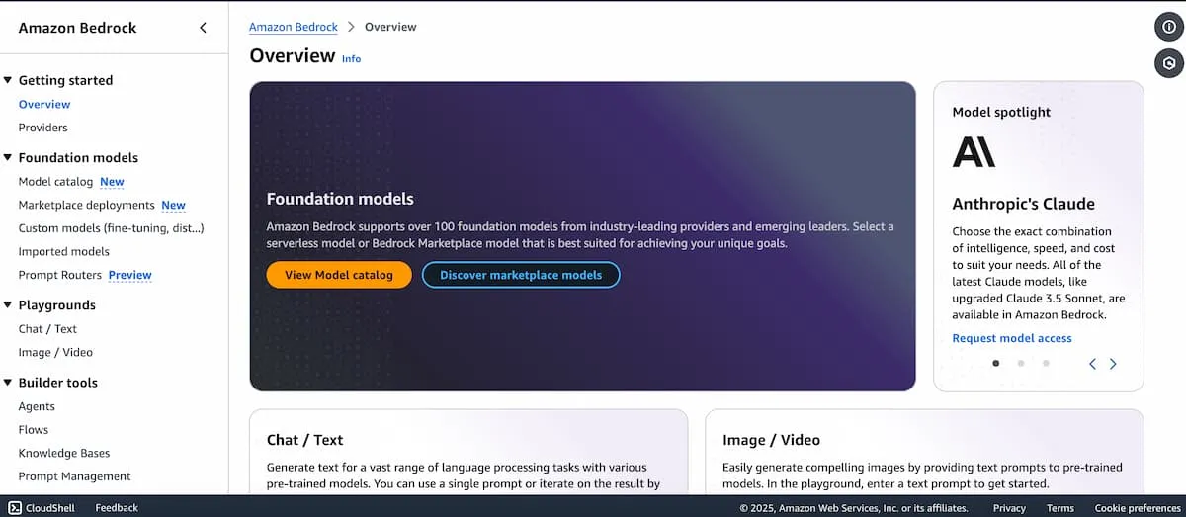Screen dimensions: 1186x517
Task: Collapse the Builder tools section
Action: pos(8,383)
